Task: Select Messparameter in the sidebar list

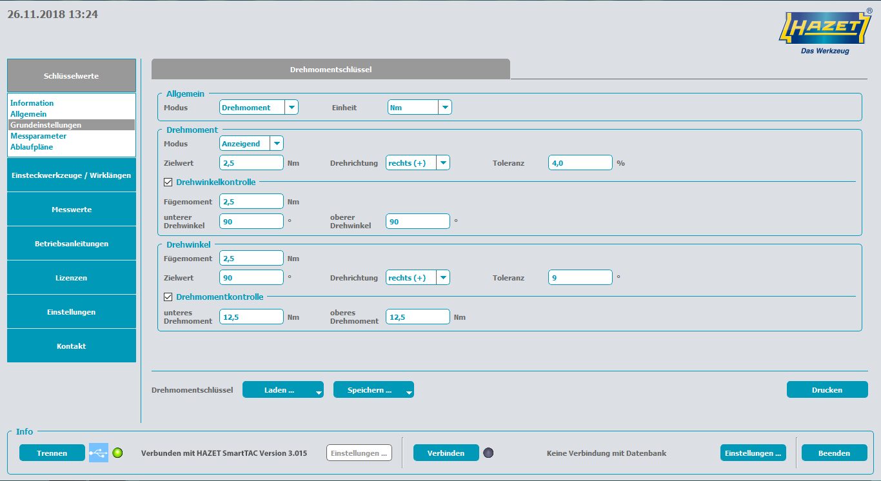Action: tap(39, 136)
